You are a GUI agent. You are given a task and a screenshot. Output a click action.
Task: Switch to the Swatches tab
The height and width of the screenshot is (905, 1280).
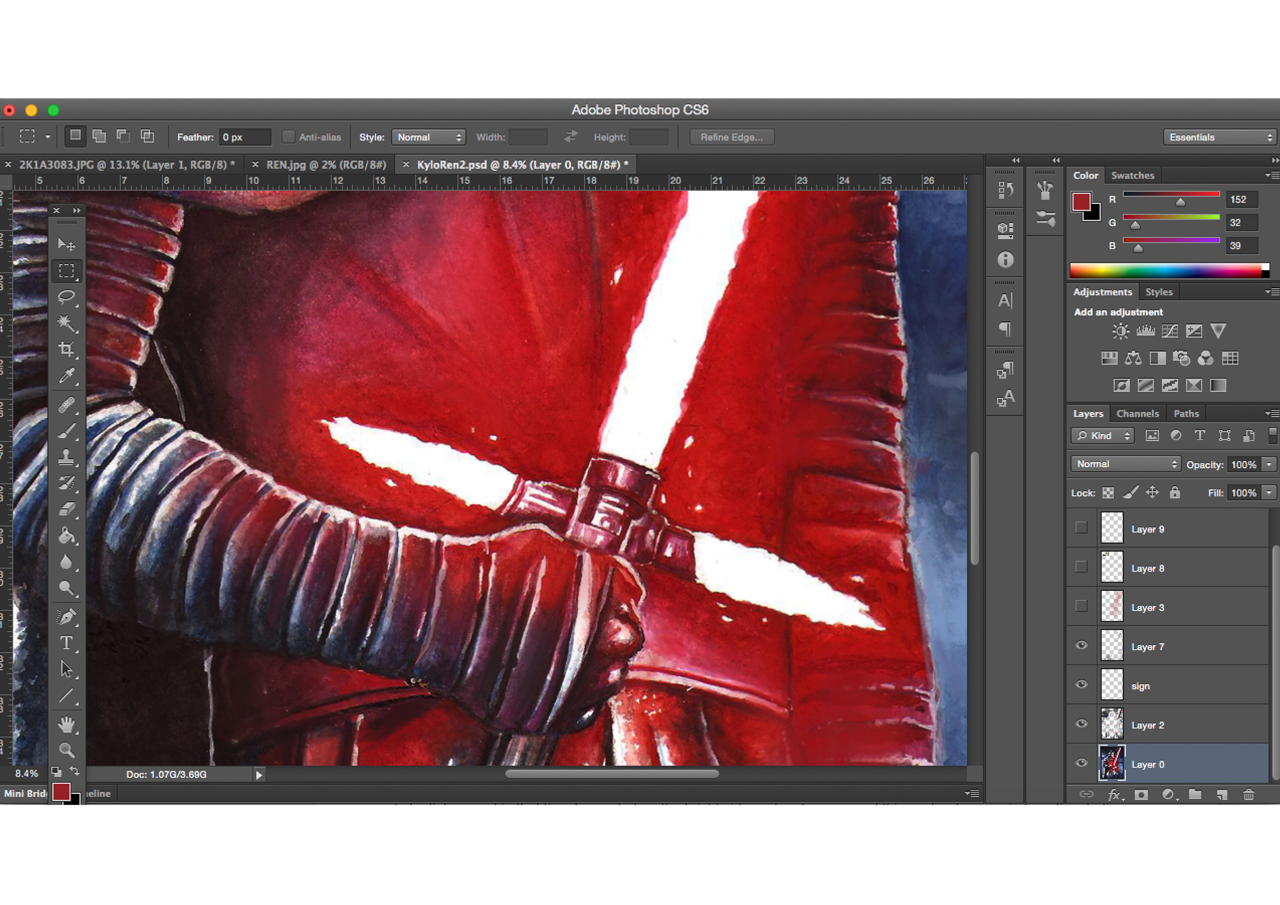click(x=1132, y=175)
